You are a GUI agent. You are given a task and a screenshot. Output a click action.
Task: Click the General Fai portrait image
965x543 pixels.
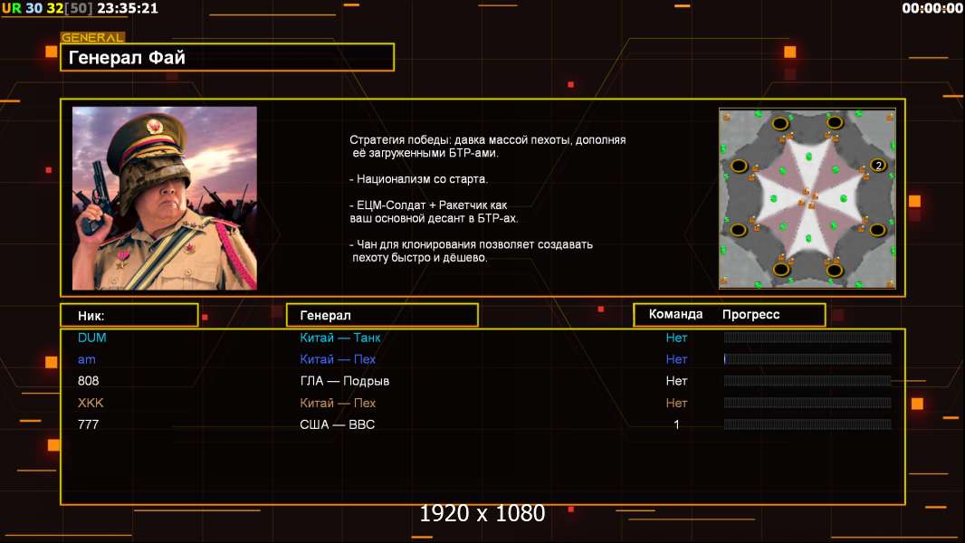(165, 198)
